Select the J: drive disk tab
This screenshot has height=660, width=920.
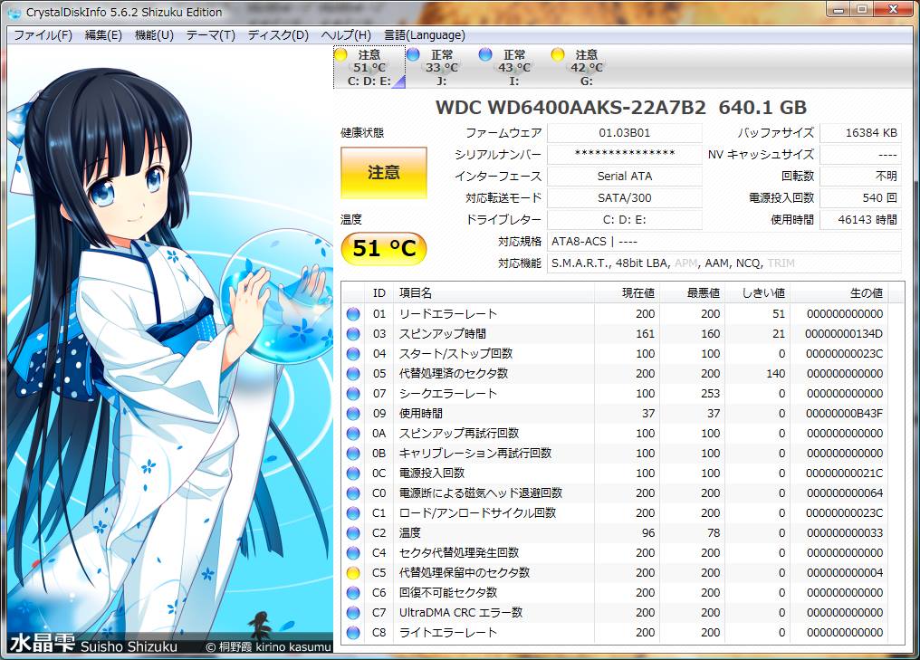tap(441, 68)
